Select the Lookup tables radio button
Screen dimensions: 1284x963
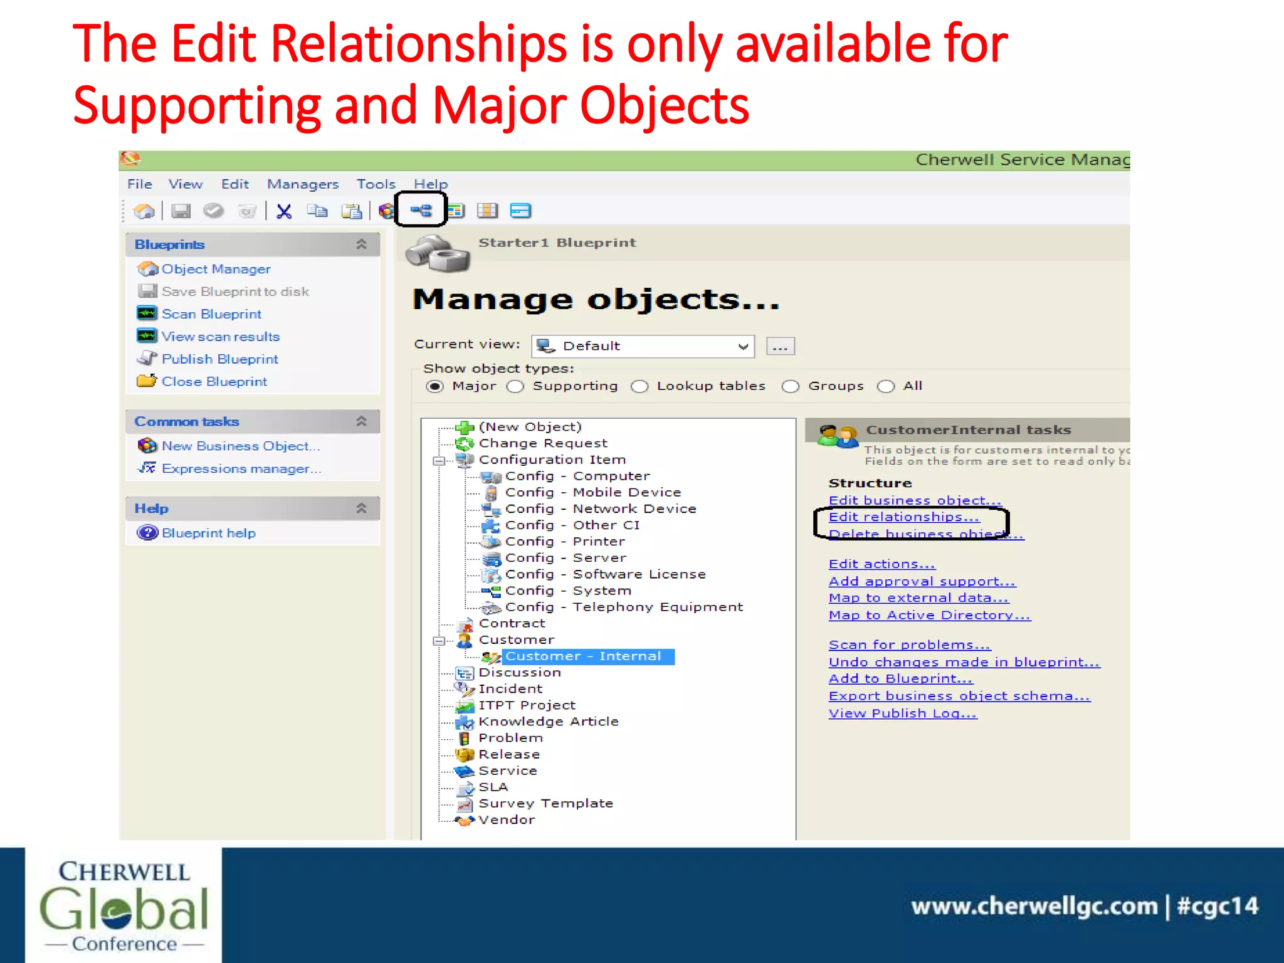pos(639,386)
